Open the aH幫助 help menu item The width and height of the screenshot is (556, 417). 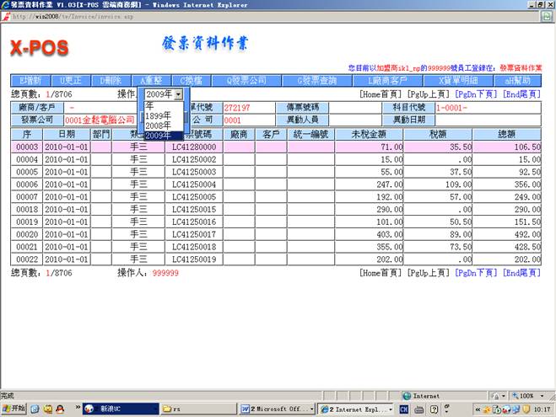520,80
